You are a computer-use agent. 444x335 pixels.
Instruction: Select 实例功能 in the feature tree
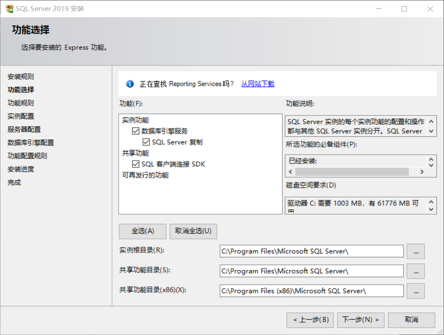tap(135, 120)
